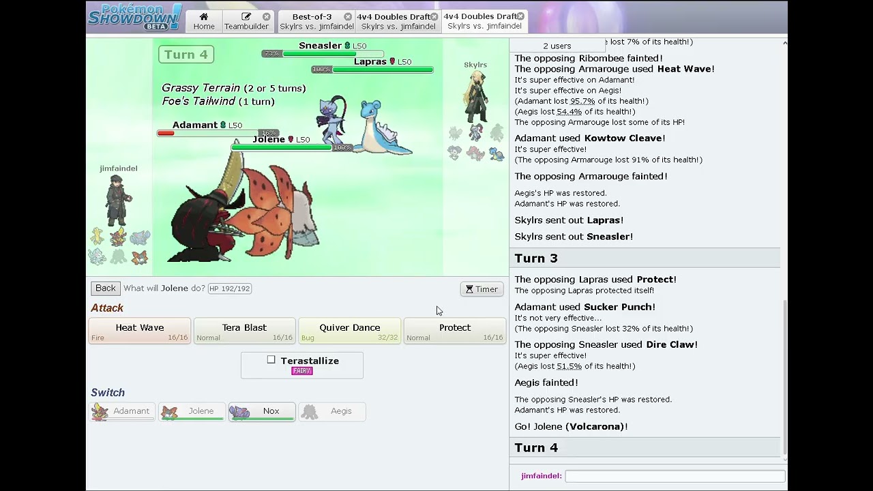The image size is (873, 491).
Task: Choose the Heat Wave move
Action: (140, 331)
